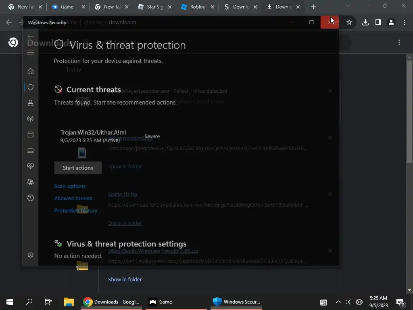Image resolution: width=413 pixels, height=310 pixels.
Task: Open Scan options link
Action: tap(70, 186)
